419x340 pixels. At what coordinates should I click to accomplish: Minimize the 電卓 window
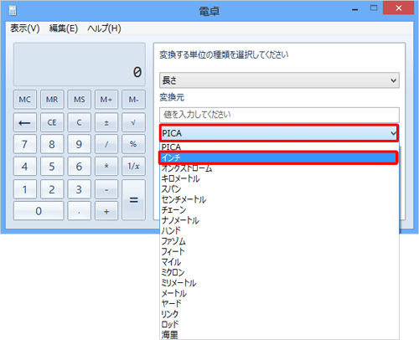pyautogui.click(x=355, y=10)
